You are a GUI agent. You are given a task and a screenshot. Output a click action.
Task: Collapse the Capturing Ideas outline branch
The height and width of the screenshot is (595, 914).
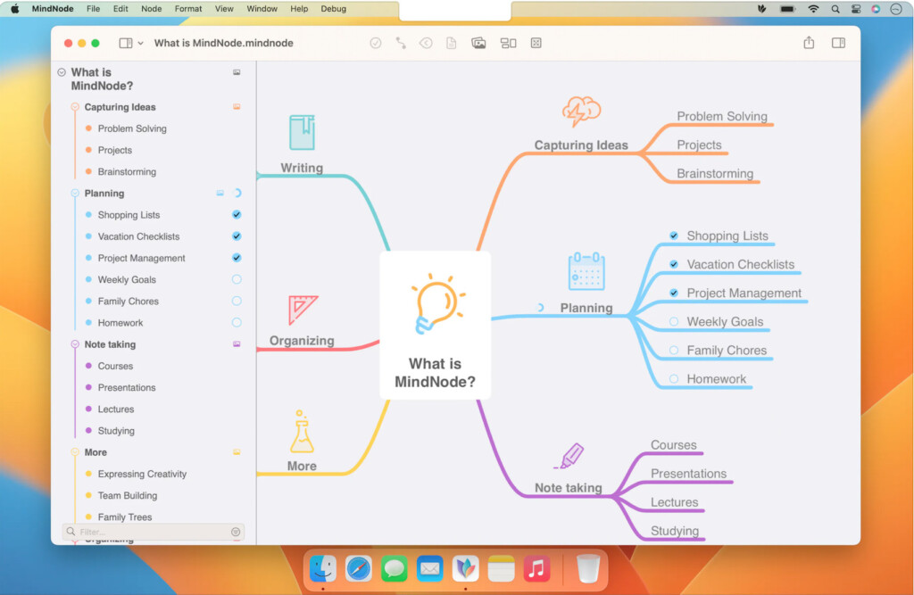(75, 107)
